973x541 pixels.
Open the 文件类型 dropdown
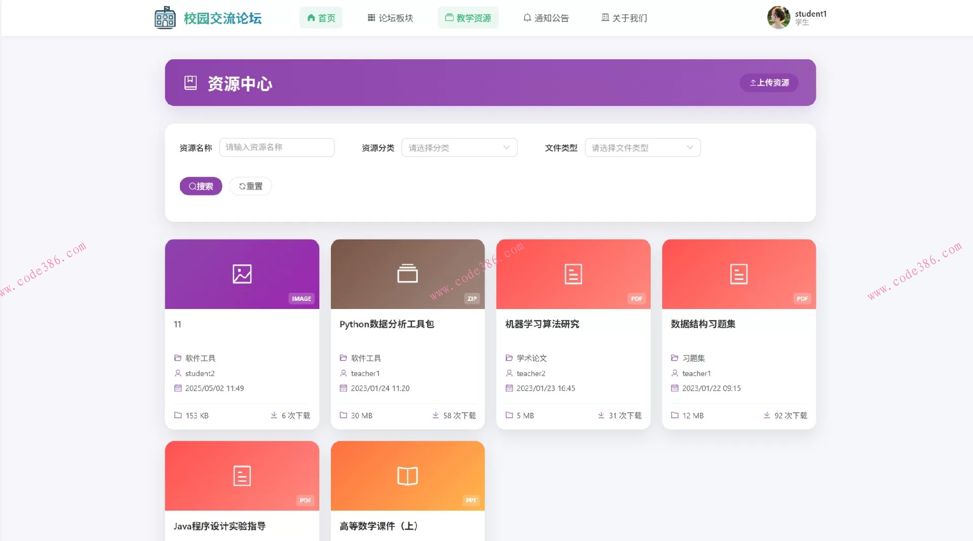pyautogui.click(x=642, y=147)
